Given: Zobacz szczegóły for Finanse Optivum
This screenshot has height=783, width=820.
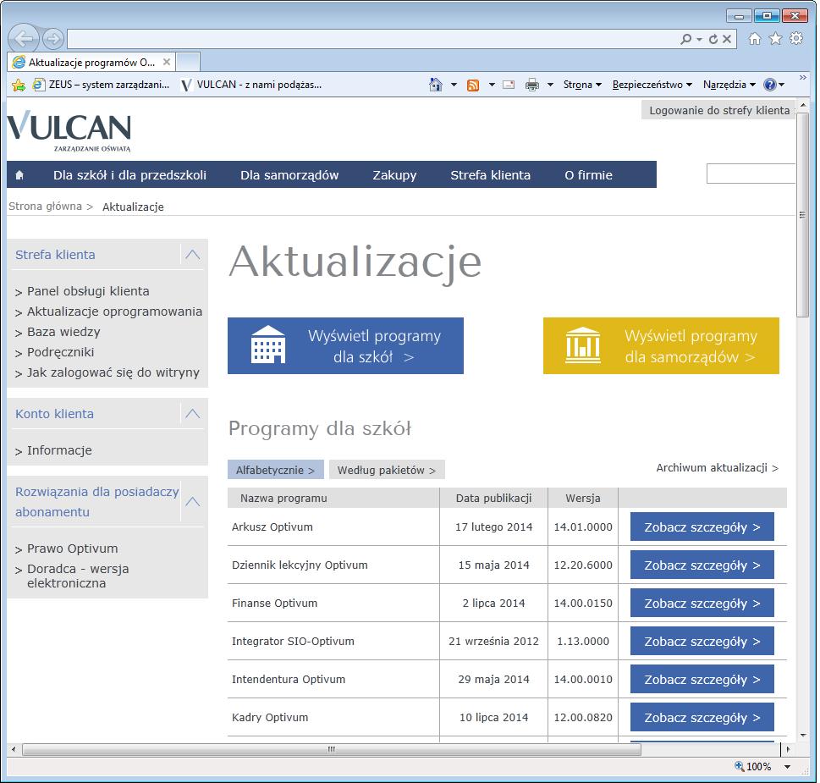Looking at the screenshot, I should coord(702,603).
